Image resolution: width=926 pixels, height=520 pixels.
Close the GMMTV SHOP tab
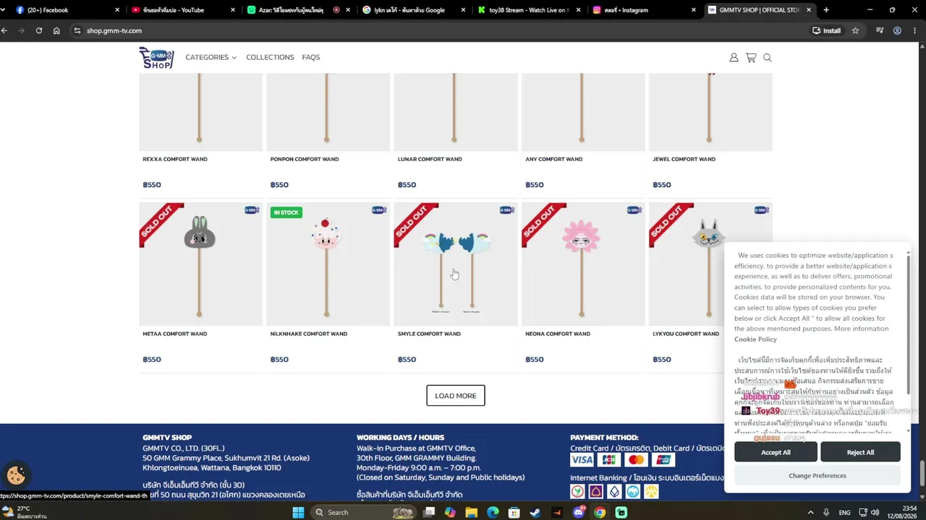click(809, 10)
